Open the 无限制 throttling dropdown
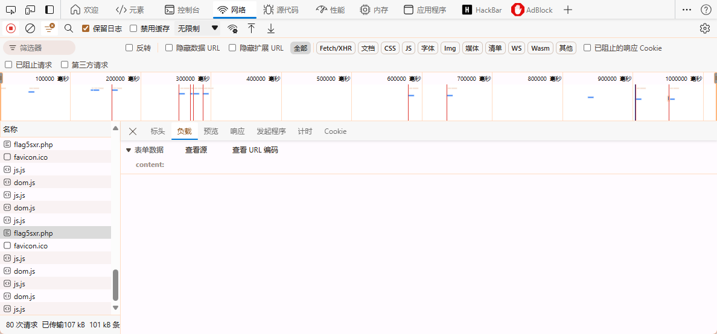The width and height of the screenshot is (717, 334). 197,28
